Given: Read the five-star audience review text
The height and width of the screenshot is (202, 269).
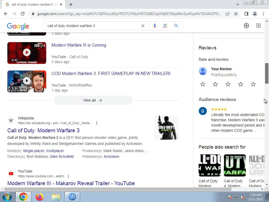Looking at the screenshot, I should point(238,123).
